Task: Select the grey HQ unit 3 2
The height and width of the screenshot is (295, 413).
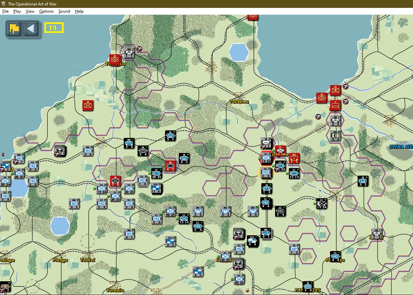Action: coord(33,166)
